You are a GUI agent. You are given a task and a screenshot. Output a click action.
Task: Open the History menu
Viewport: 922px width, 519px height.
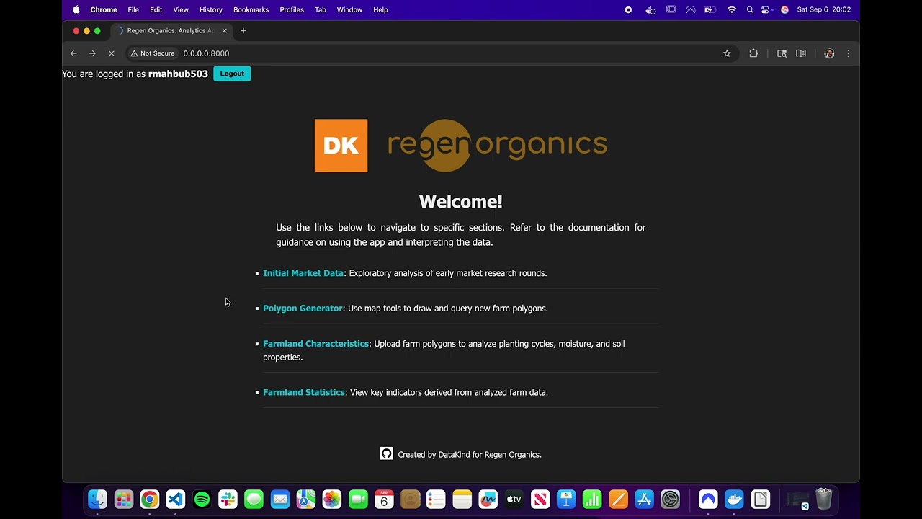pyautogui.click(x=210, y=9)
